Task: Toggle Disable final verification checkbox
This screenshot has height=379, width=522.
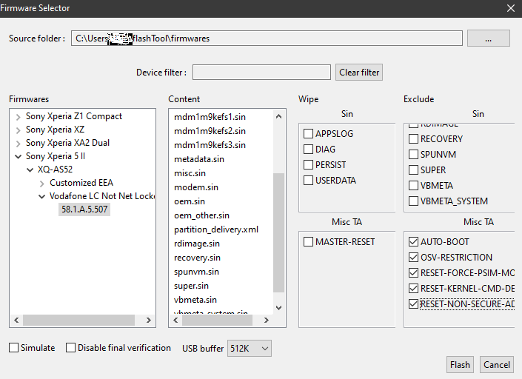Action: tap(70, 348)
